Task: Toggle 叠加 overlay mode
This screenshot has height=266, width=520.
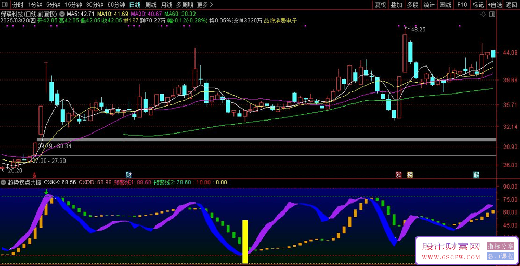Action: 397,5
